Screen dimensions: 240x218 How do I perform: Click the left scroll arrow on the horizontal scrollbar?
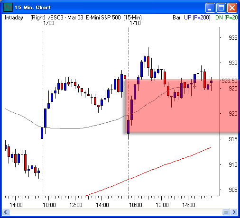tap(6, 212)
